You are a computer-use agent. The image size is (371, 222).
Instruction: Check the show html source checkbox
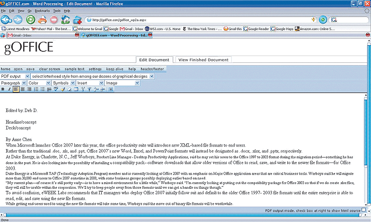[x=364, y=210]
